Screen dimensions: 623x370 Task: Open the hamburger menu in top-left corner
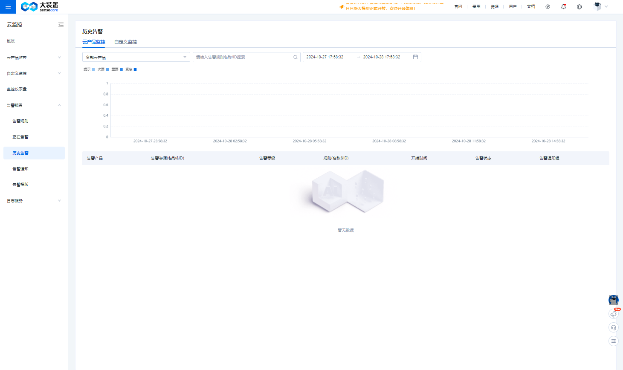tap(8, 7)
